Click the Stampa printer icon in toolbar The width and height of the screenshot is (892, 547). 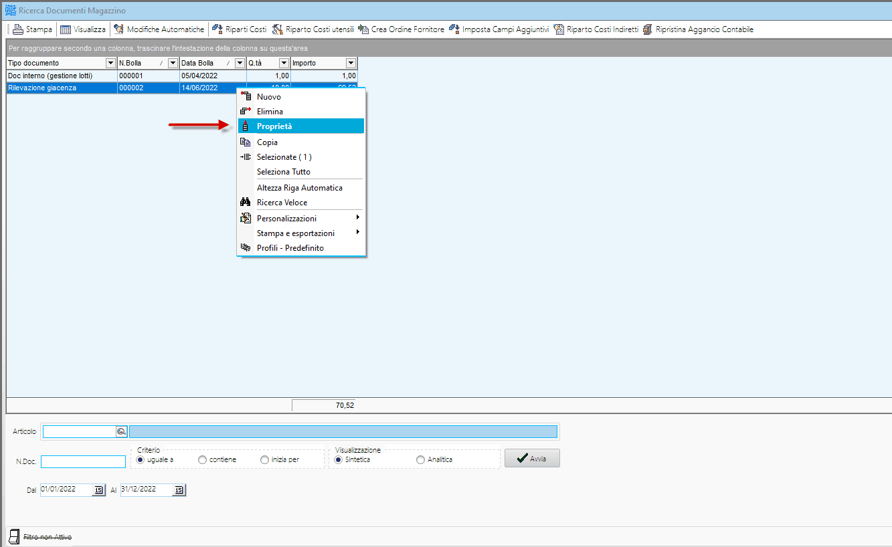point(18,29)
